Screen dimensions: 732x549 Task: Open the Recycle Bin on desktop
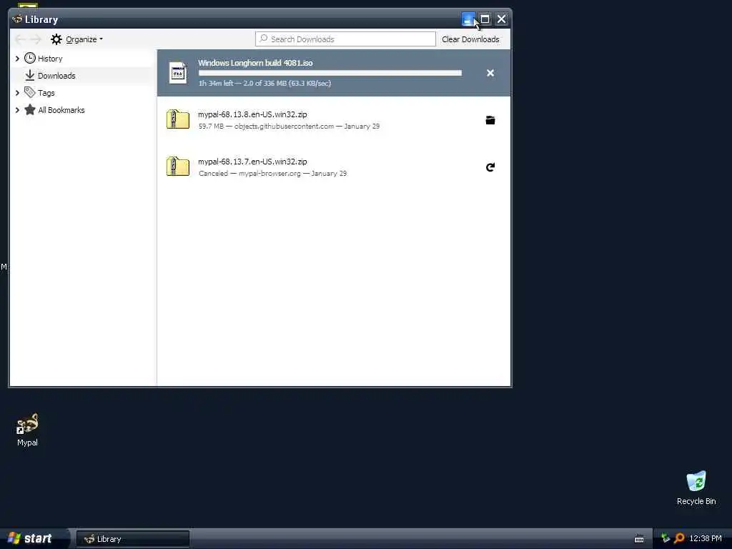(x=696, y=488)
